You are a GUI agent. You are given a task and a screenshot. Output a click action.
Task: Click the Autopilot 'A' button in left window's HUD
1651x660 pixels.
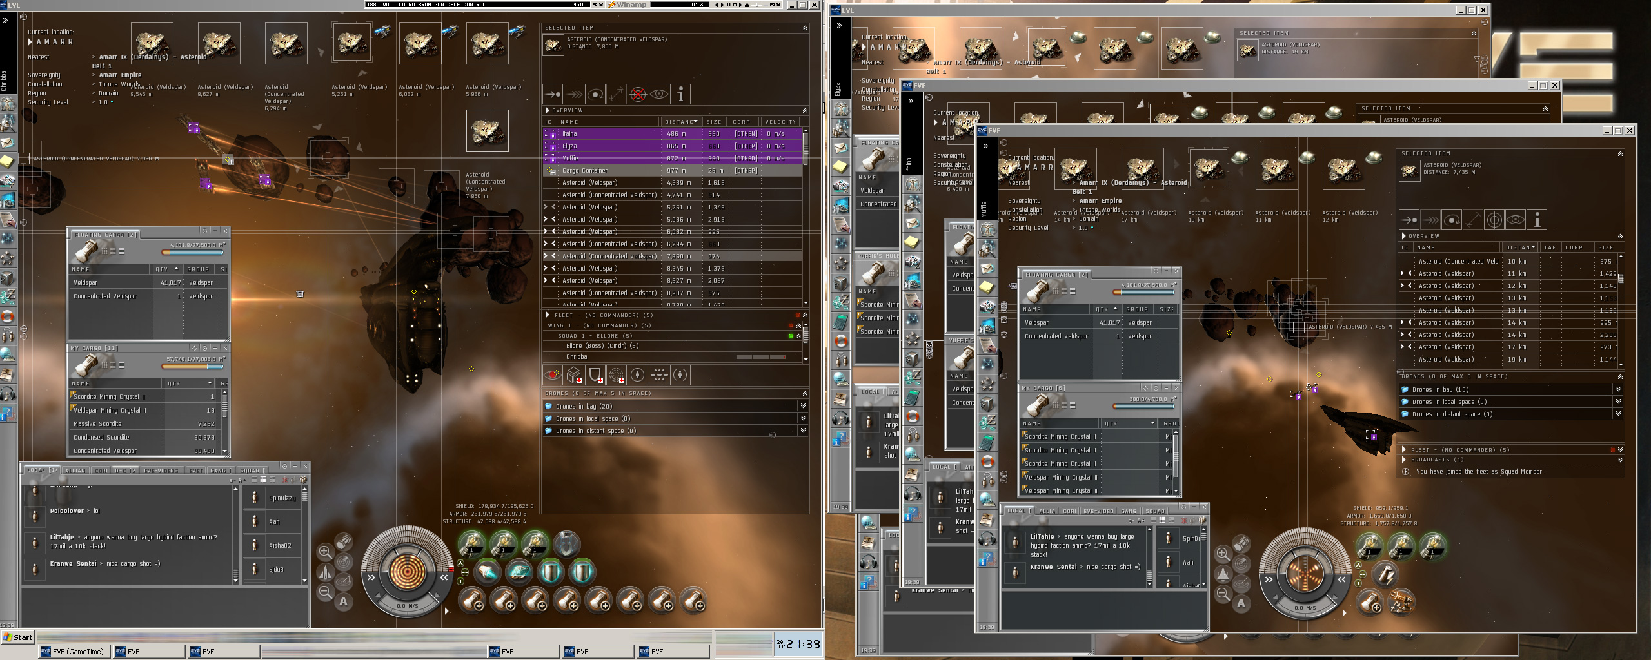344,601
